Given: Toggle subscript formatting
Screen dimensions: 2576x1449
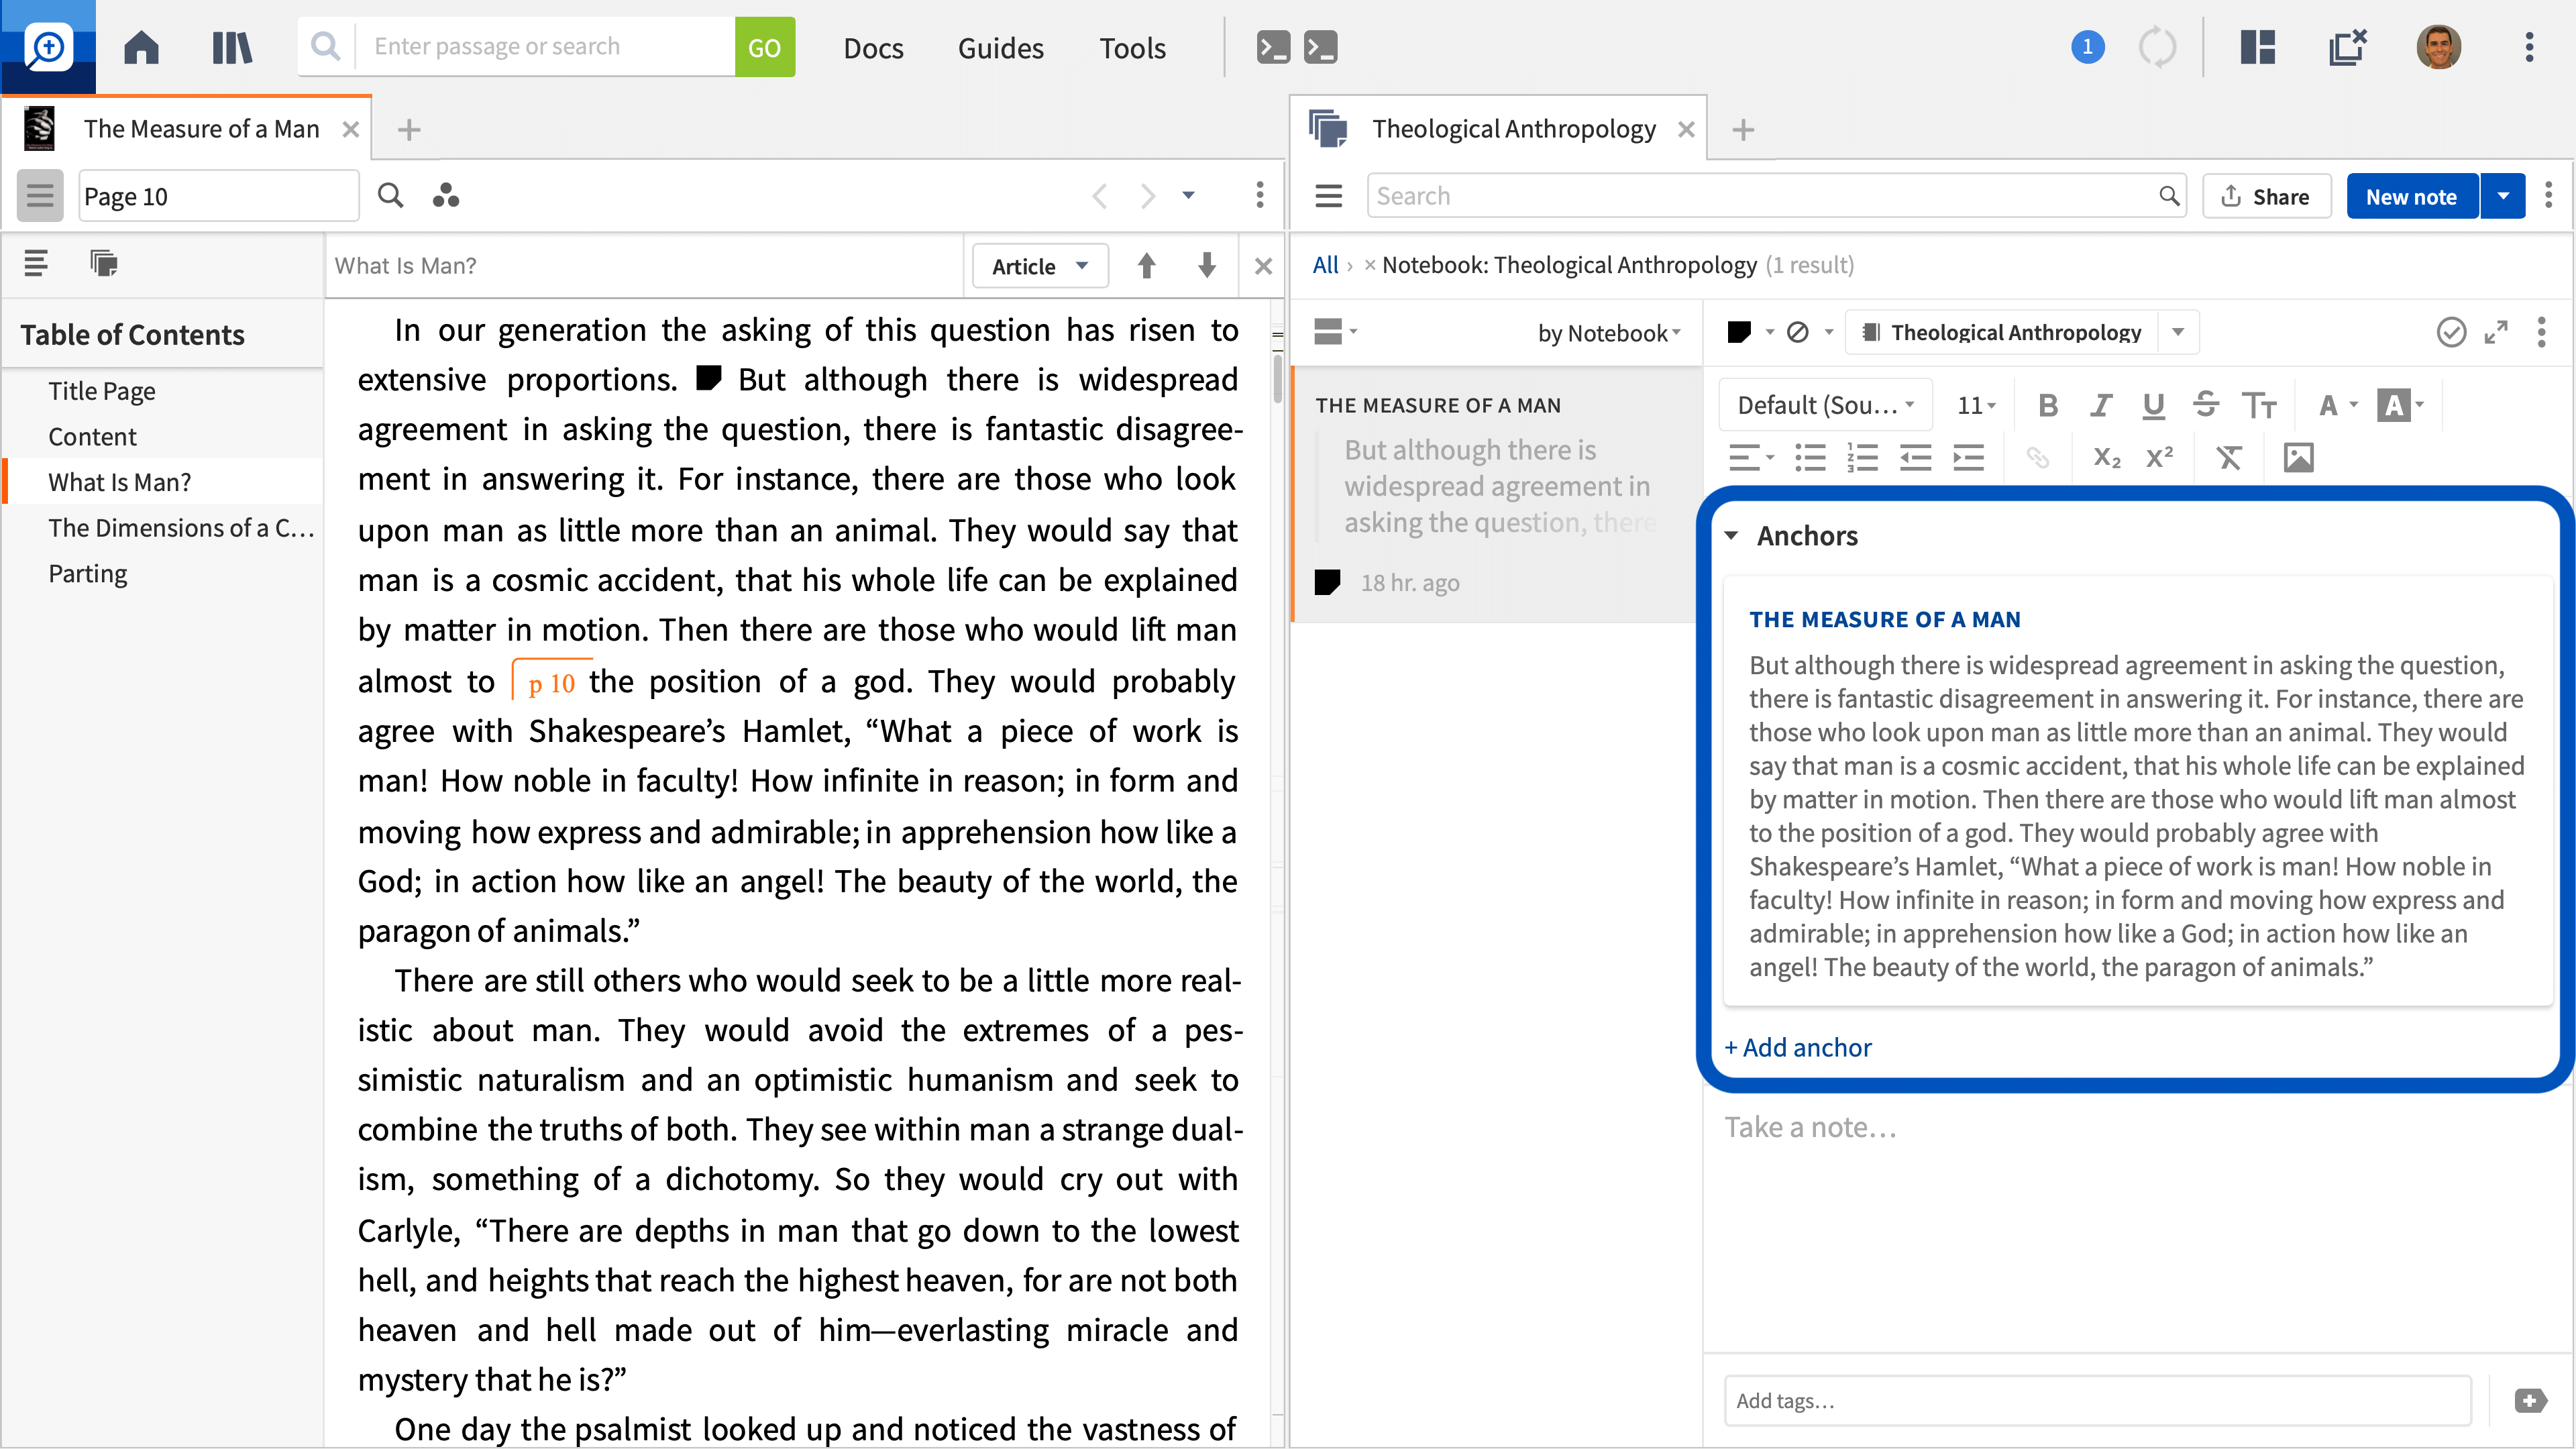Looking at the screenshot, I should [2106, 458].
